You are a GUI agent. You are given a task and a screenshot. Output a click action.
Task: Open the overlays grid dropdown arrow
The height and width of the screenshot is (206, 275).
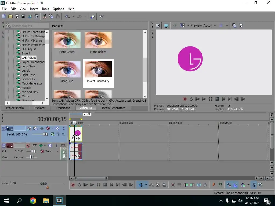[x=227, y=25]
